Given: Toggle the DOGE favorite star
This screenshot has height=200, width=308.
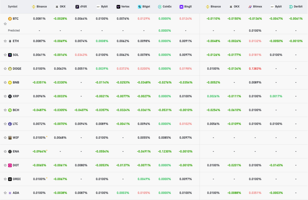Looking at the screenshot, I should coord(5,69).
